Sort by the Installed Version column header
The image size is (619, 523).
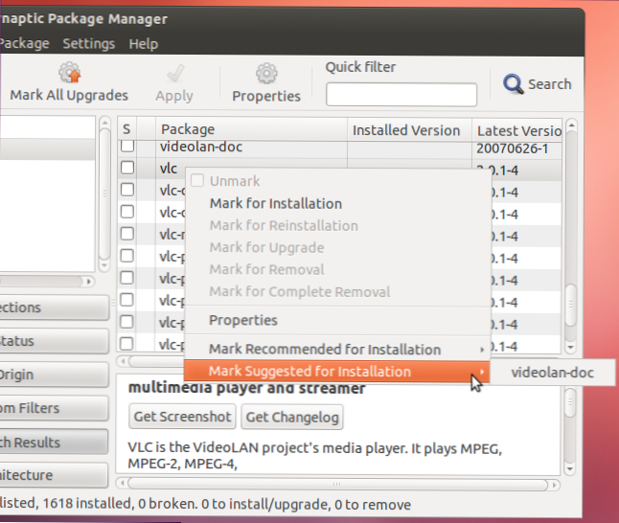click(x=408, y=129)
